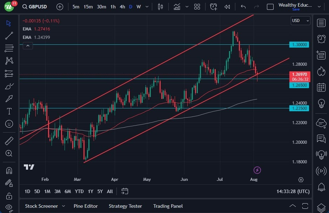Select the YTD time range button
The width and height of the screenshot is (329, 213).
click(x=79, y=191)
